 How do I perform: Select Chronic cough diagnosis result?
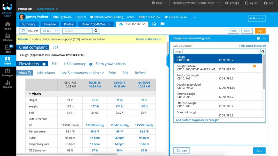click(x=218, y=95)
